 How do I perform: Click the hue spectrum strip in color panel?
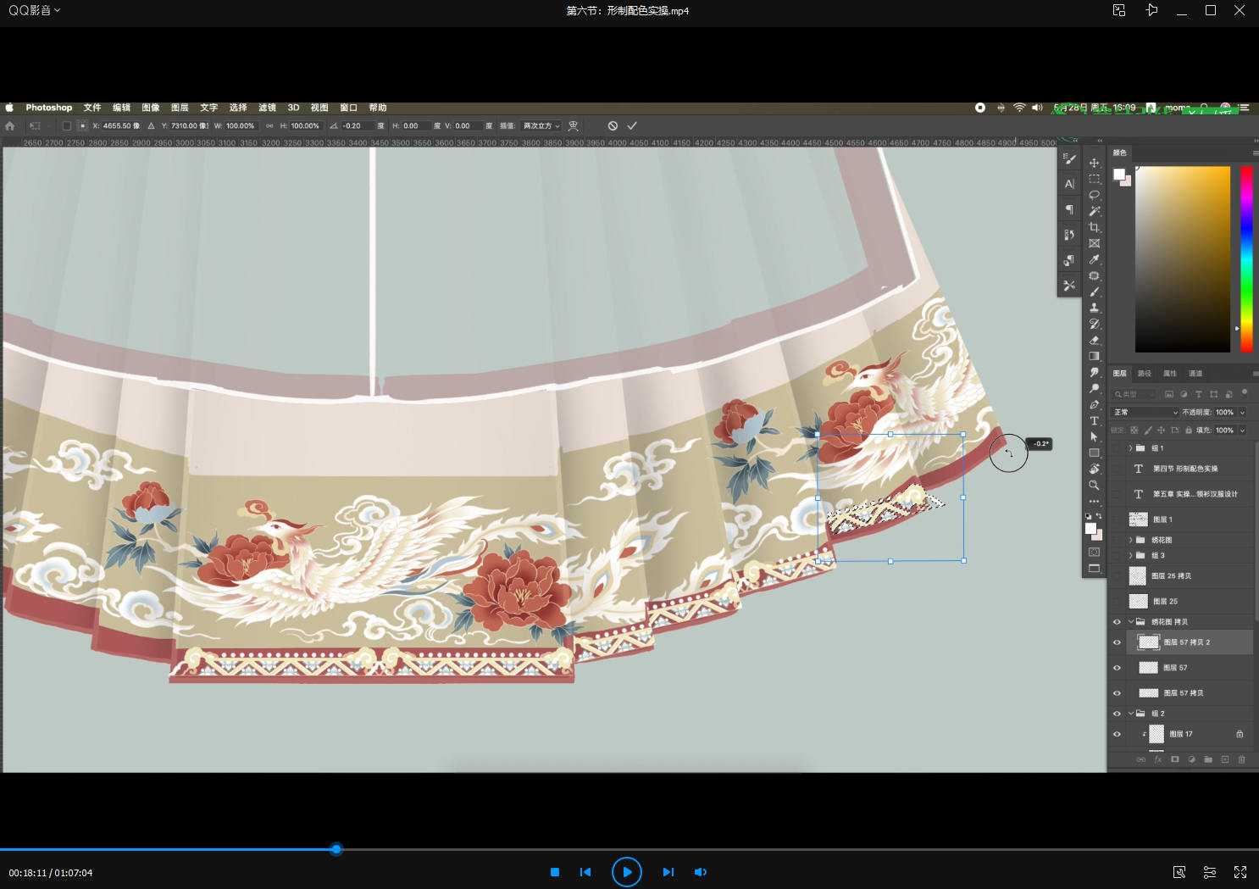tap(1246, 258)
